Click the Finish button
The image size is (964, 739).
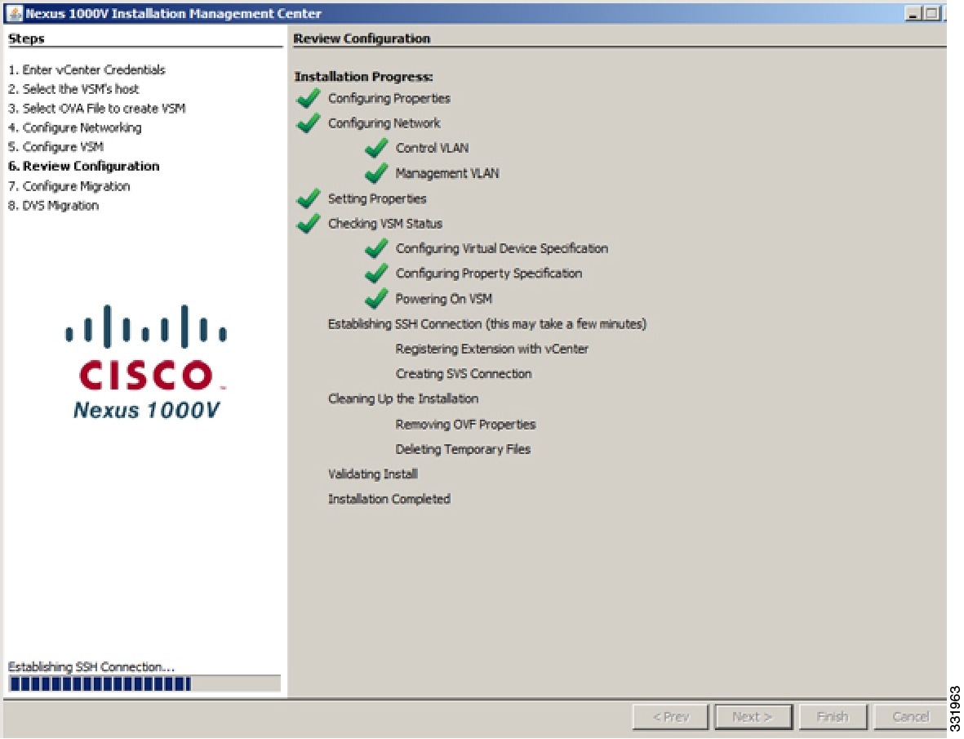click(x=833, y=717)
